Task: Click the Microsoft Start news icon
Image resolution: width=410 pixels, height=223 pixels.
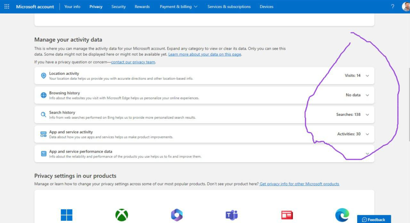Action: 287,215
